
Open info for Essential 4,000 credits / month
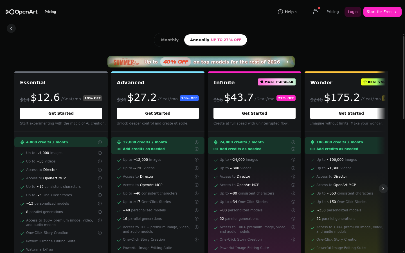100,142
